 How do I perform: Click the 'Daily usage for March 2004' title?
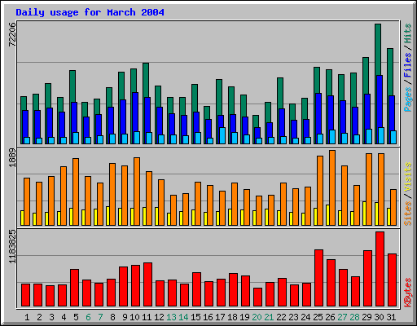point(90,12)
